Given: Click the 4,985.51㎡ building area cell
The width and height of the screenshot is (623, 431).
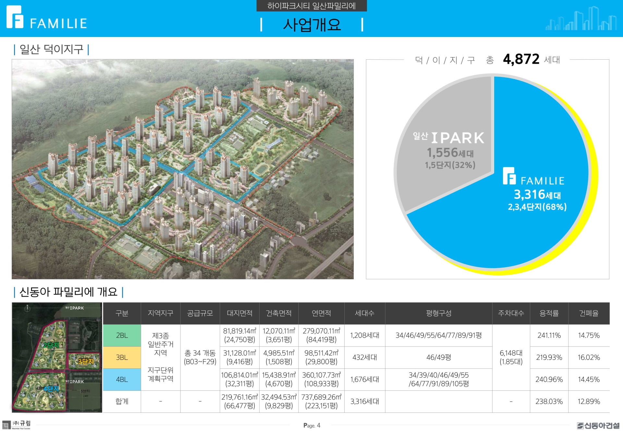Looking at the screenshot, I should tap(279, 357).
